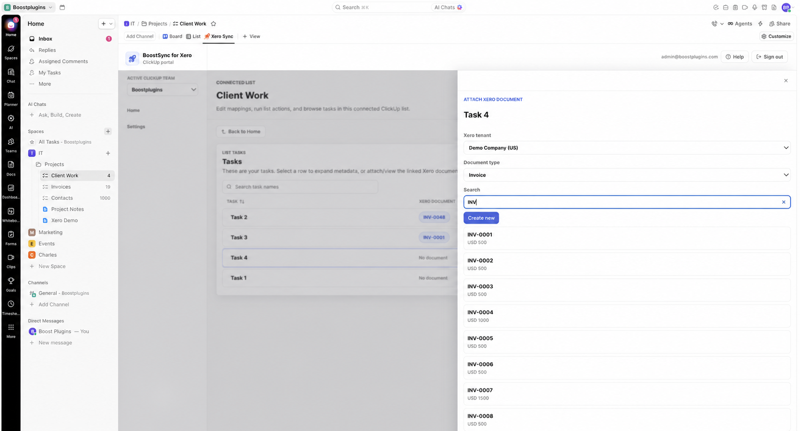Open Whiteboards in the left rail

(11, 214)
